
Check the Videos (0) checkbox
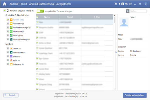tap(8, 56)
